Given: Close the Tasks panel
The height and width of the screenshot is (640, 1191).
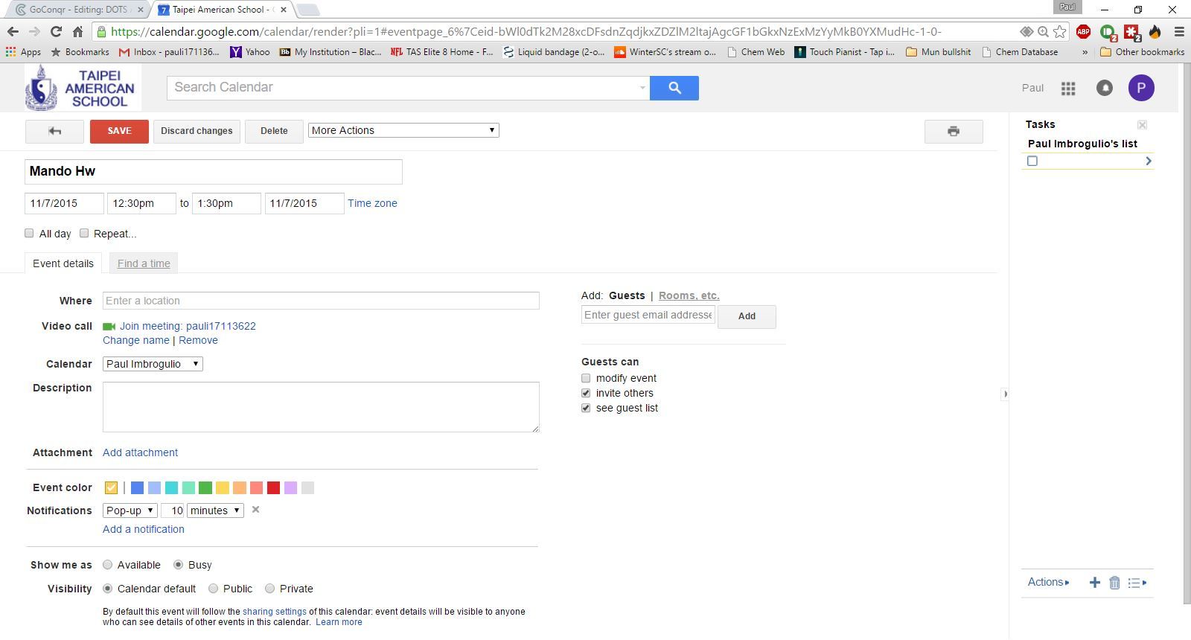Looking at the screenshot, I should tap(1142, 125).
